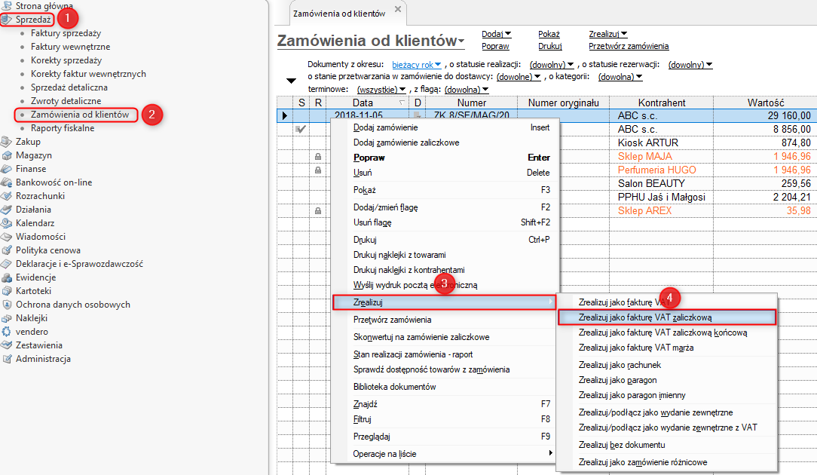Viewport: 817px width, 475px height.
Task: Click the Kartoteki module icon
Action: click(x=6, y=290)
